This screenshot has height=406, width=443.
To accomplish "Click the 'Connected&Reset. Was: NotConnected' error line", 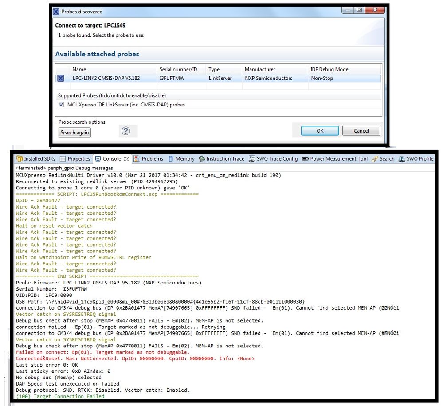I will pyautogui.click(x=135, y=359).
